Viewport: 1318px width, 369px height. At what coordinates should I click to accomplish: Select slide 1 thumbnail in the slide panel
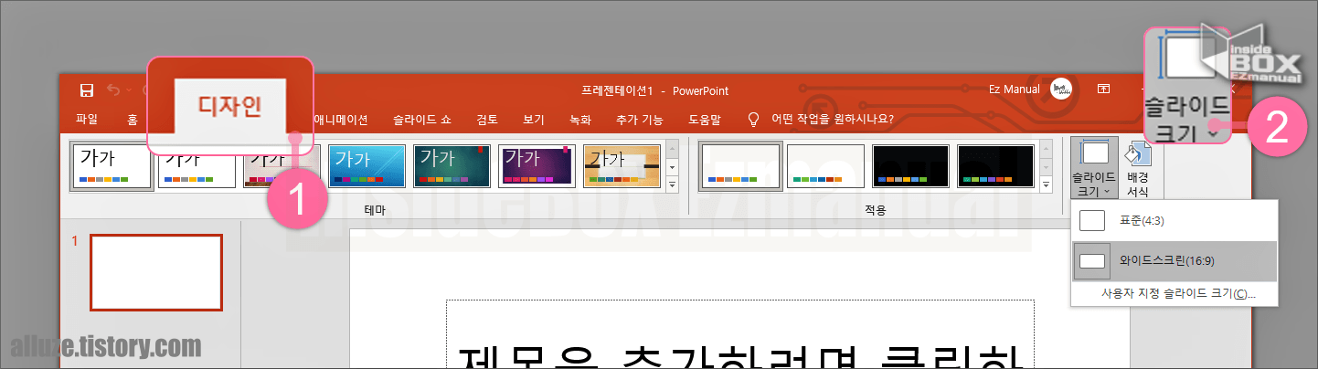[x=155, y=272]
